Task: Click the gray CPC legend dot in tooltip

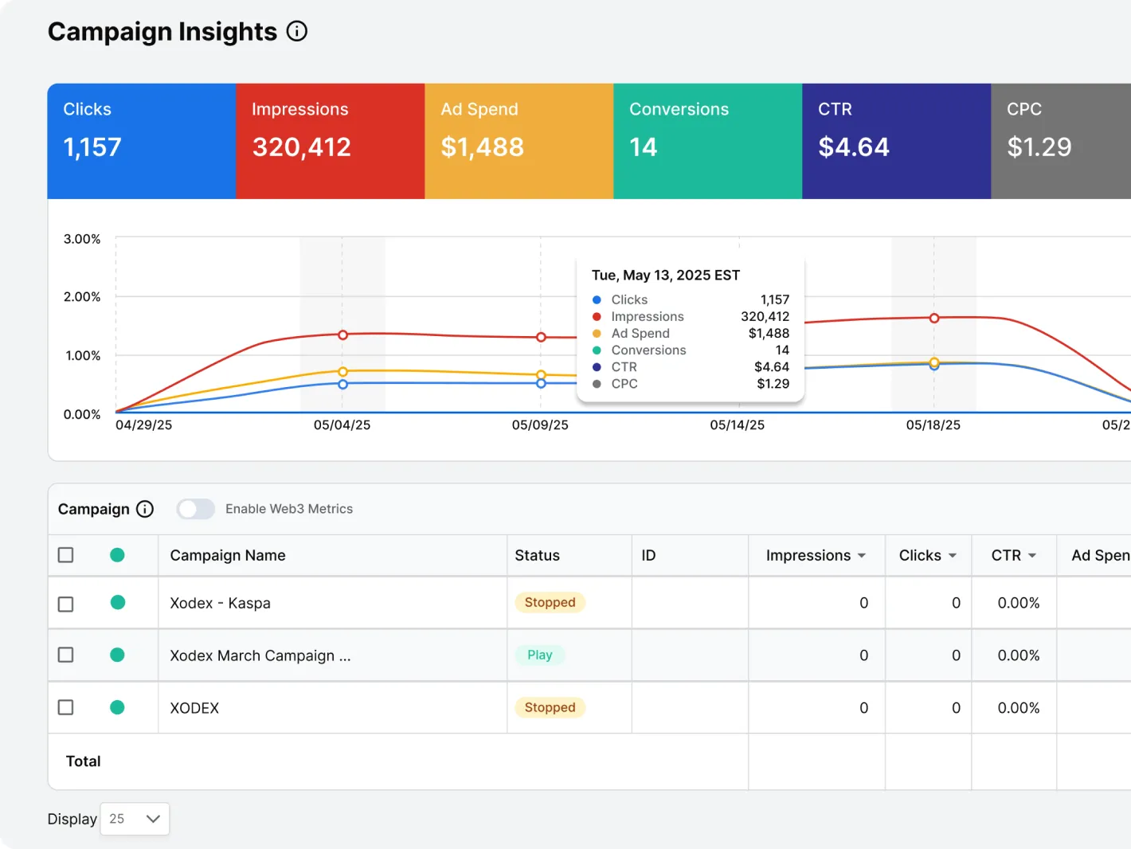Action: 597,383
